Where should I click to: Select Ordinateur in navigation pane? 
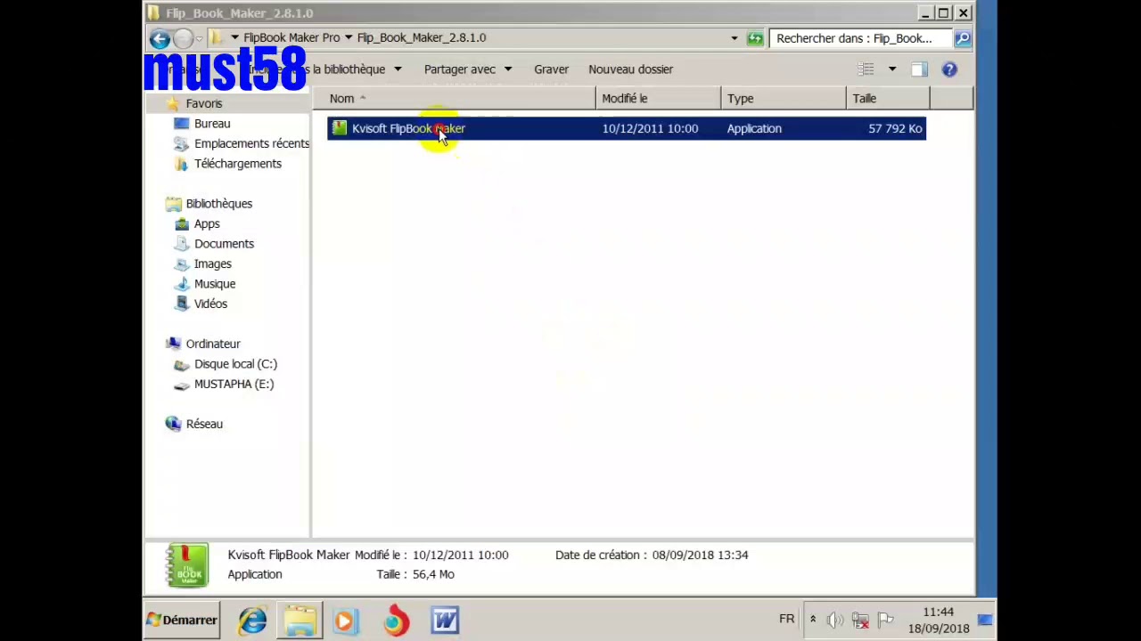[213, 345]
